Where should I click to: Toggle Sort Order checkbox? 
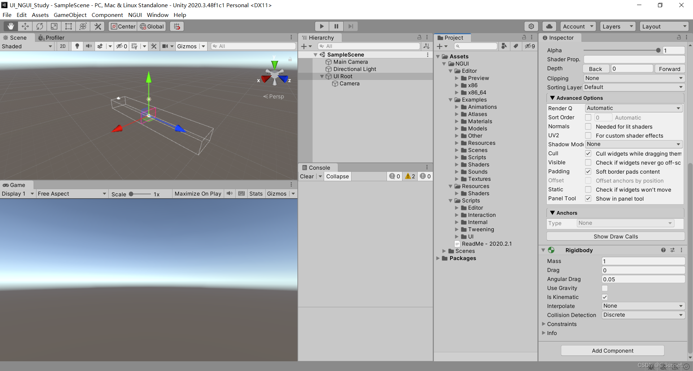click(588, 117)
